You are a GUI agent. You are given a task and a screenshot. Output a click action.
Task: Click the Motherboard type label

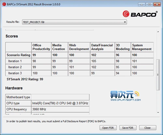18,97
